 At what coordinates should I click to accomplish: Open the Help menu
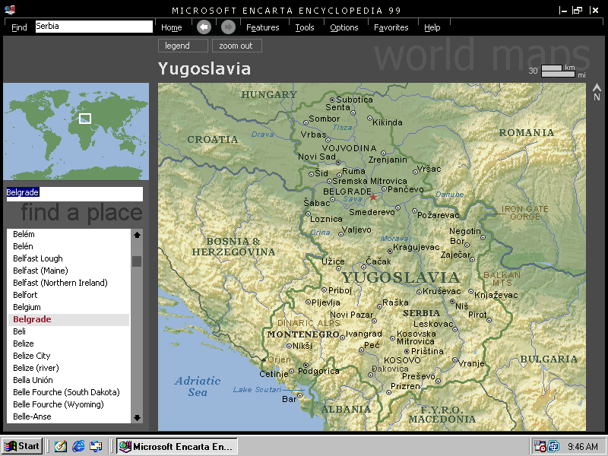coord(432,27)
